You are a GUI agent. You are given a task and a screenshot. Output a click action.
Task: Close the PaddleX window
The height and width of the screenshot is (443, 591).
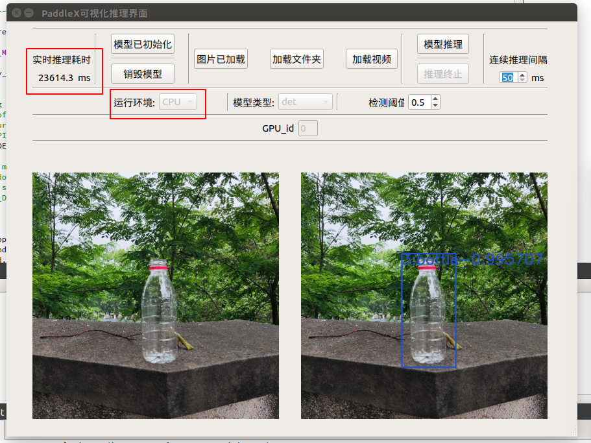[16, 12]
